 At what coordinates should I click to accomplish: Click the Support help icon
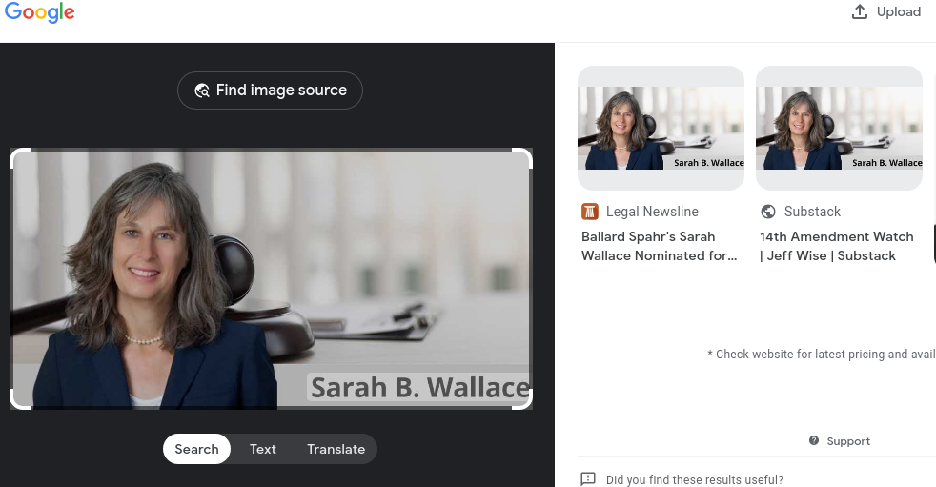tap(814, 440)
